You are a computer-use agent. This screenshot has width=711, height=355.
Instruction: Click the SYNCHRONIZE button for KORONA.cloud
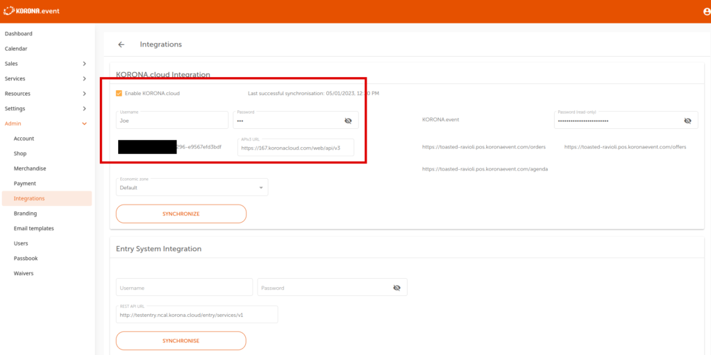(x=181, y=214)
